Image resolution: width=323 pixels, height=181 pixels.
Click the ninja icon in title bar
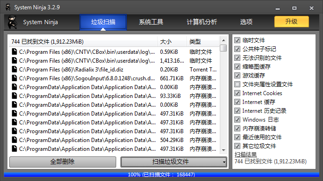(8, 7)
